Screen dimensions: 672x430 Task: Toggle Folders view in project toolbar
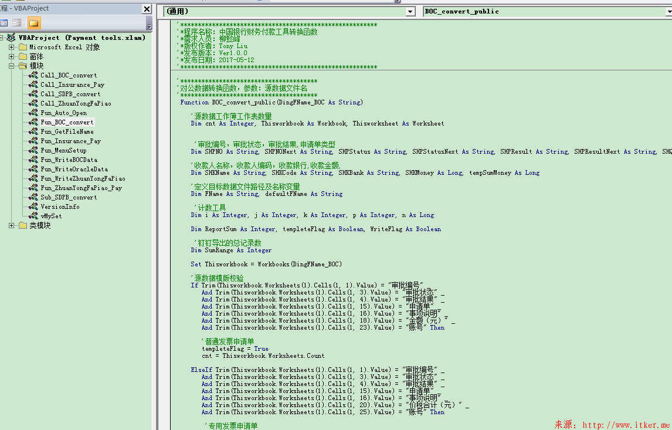pyautogui.click(x=33, y=23)
